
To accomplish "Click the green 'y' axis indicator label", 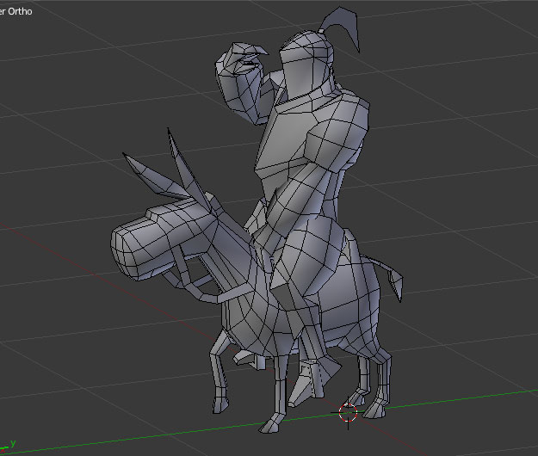I will [x=13, y=443].
